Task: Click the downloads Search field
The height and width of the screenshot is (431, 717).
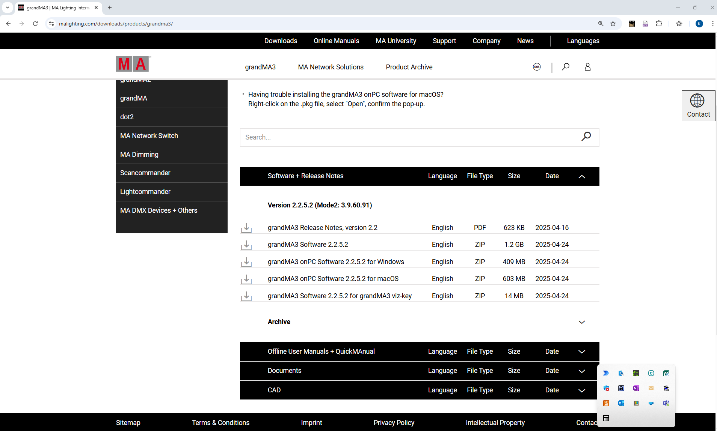Action: [409, 137]
